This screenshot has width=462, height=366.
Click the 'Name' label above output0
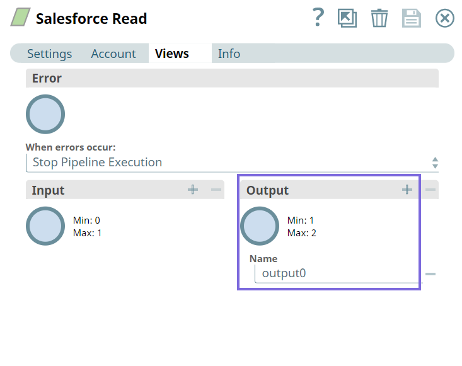click(x=263, y=258)
